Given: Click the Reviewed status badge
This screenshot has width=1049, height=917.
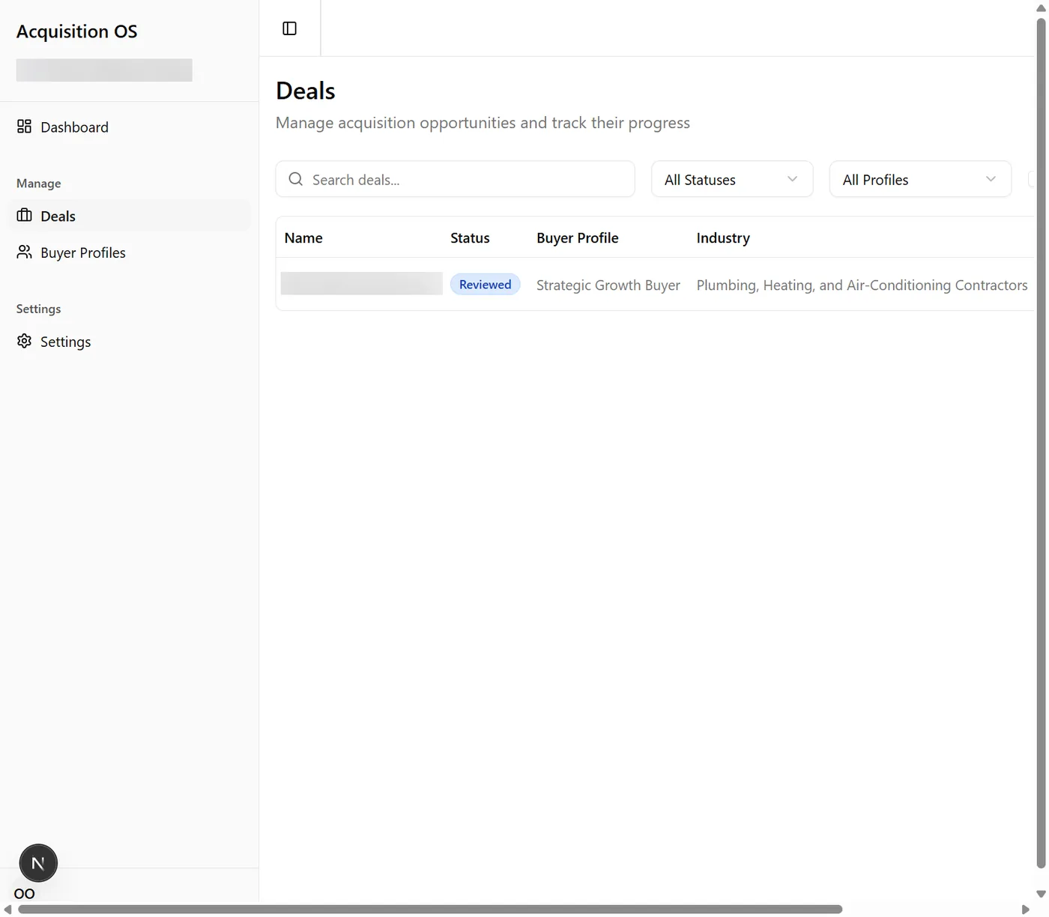Looking at the screenshot, I should [x=485, y=285].
